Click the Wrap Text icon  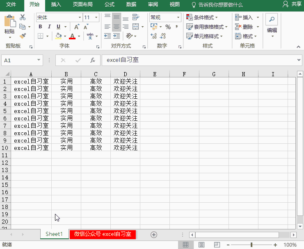click(135, 17)
